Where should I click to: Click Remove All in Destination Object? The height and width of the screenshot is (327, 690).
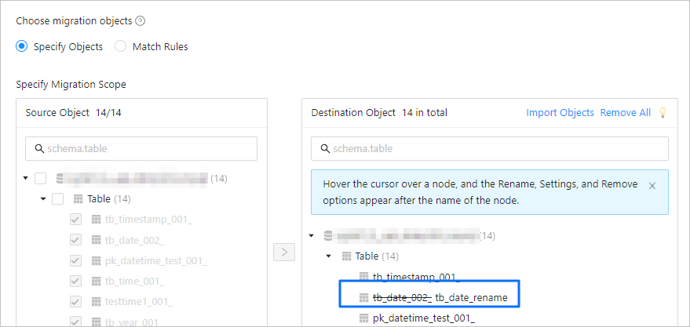click(625, 113)
